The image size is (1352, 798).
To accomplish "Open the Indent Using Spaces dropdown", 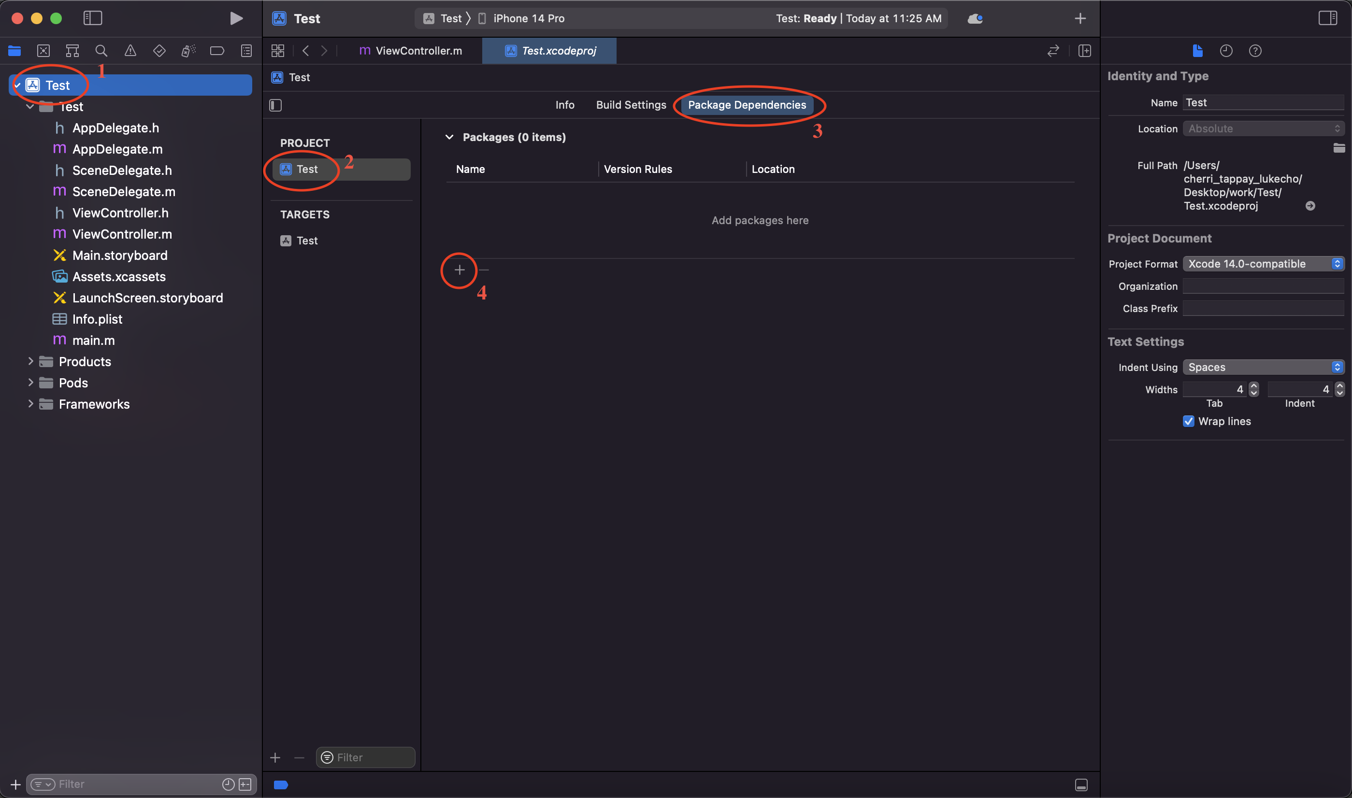I will (1263, 367).
